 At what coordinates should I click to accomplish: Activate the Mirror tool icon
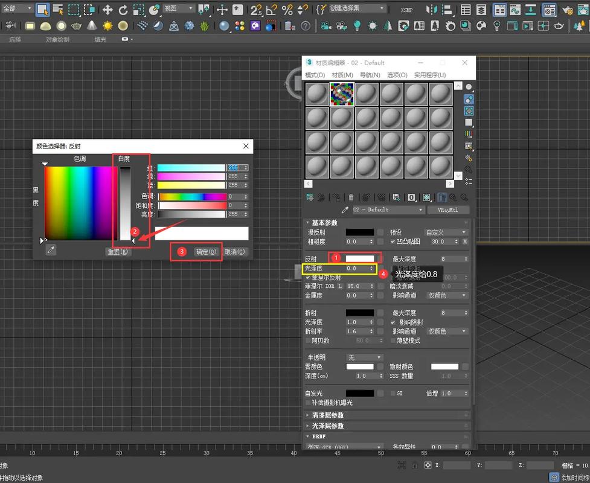click(x=431, y=10)
